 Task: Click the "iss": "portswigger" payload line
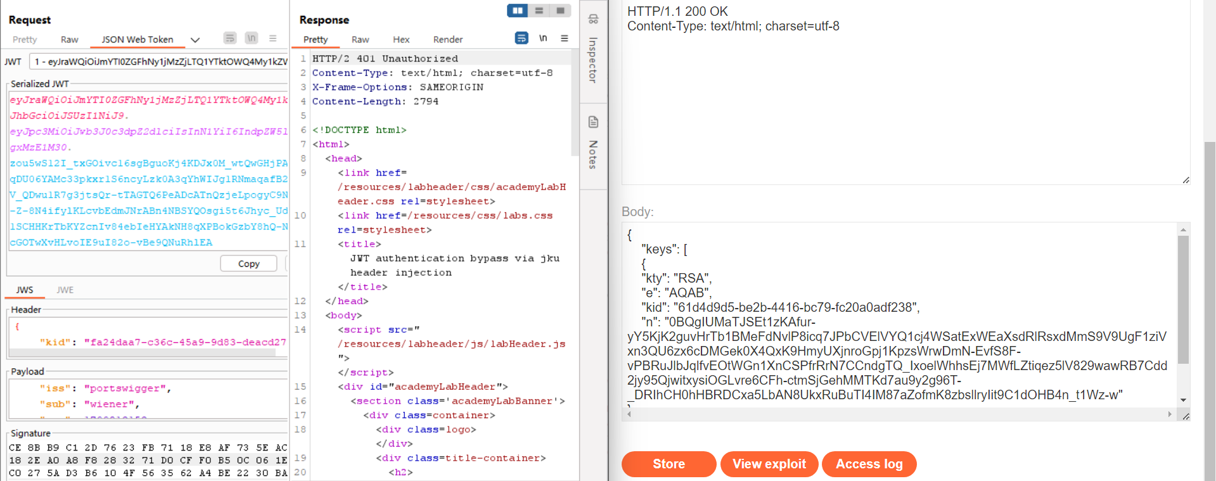(105, 388)
